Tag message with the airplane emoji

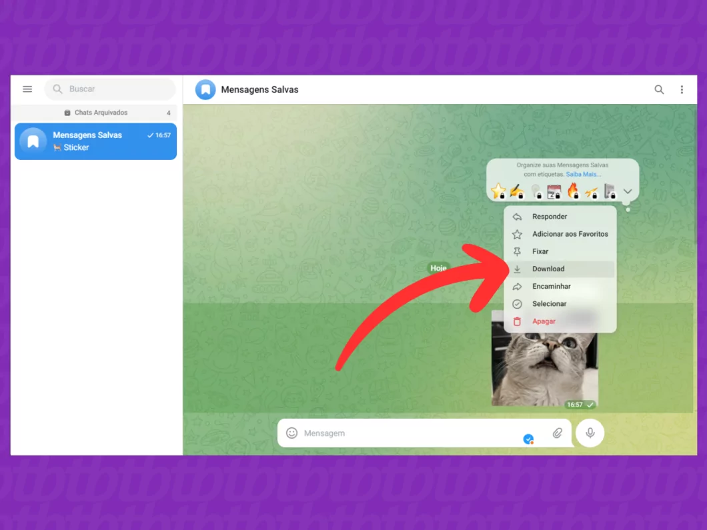coord(591,192)
